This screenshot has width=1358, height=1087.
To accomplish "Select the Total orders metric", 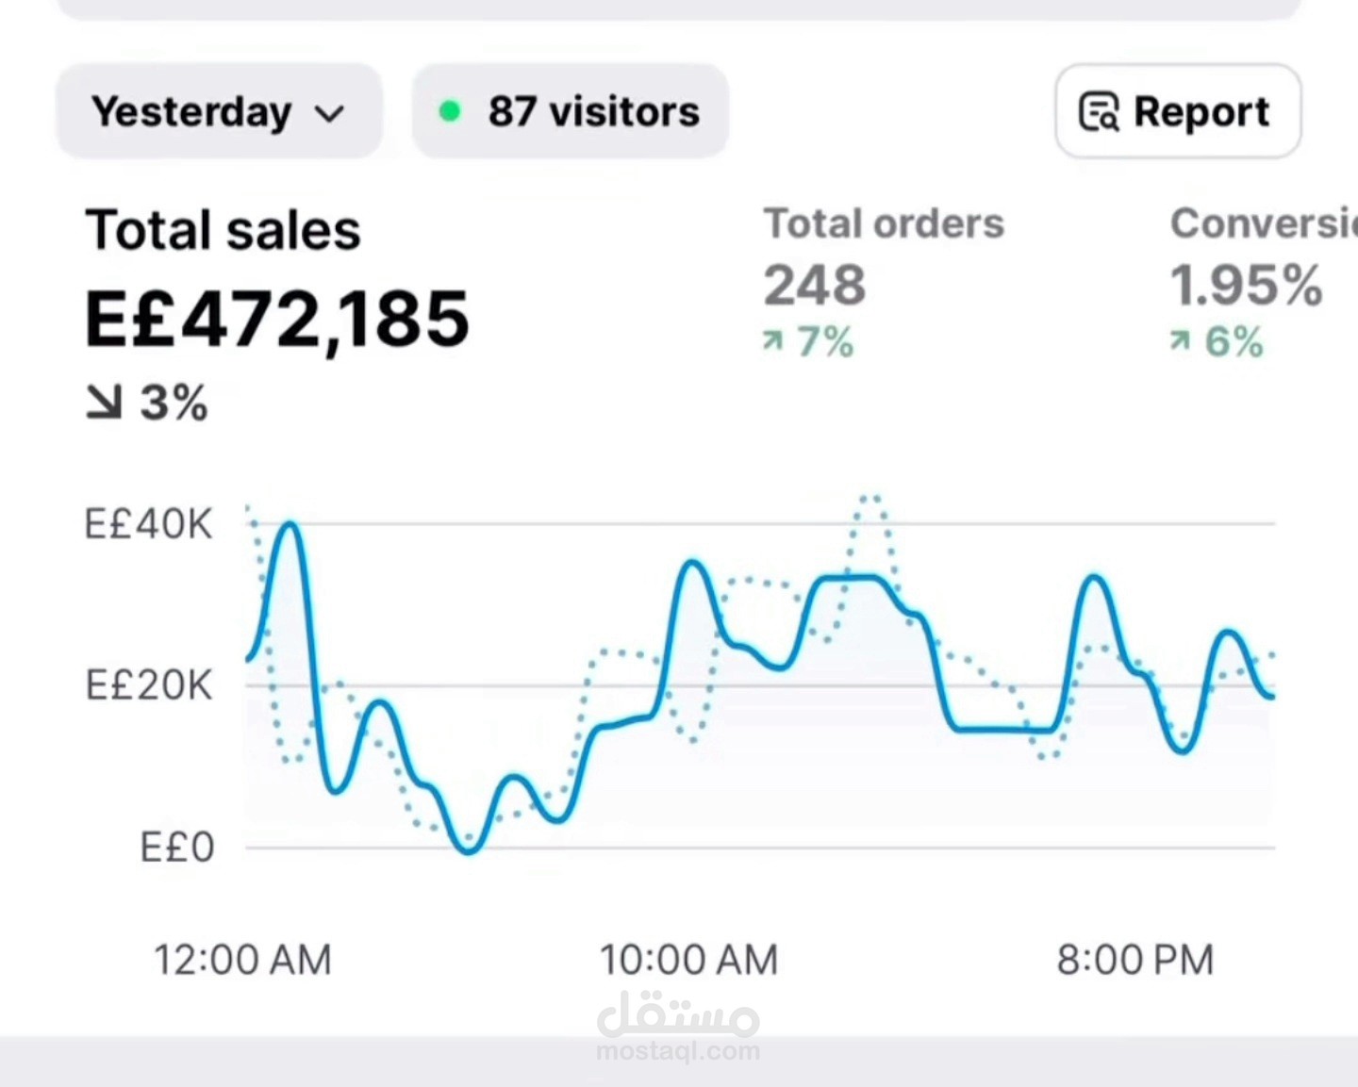I will coord(884,224).
